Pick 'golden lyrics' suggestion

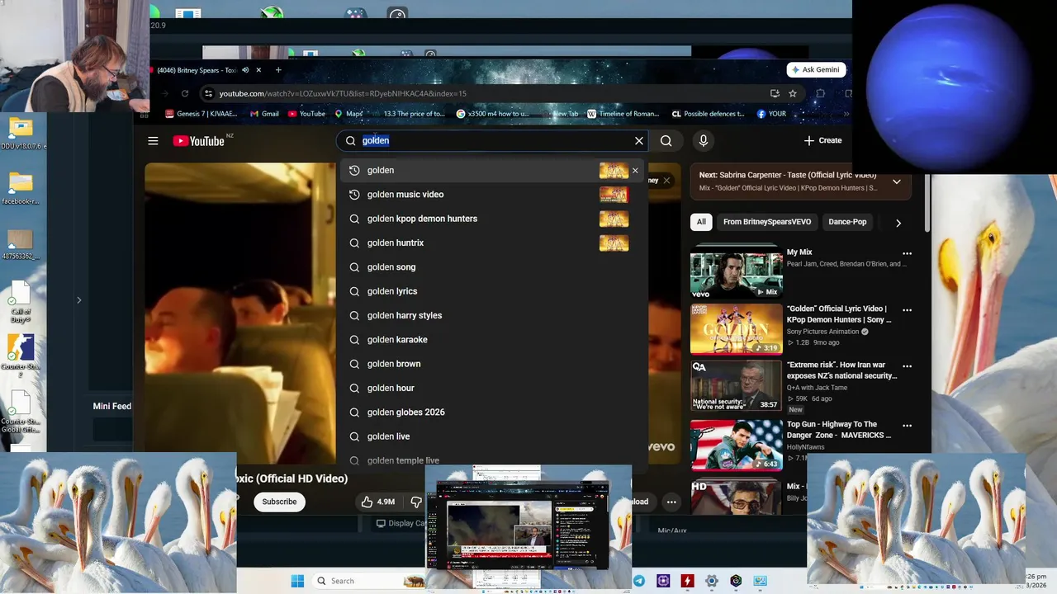point(491,291)
